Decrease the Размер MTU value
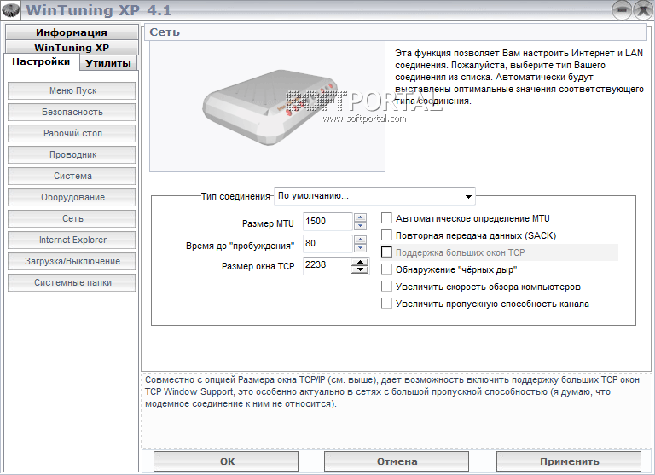Screen dimensions: 655x475 (x=360, y=226)
